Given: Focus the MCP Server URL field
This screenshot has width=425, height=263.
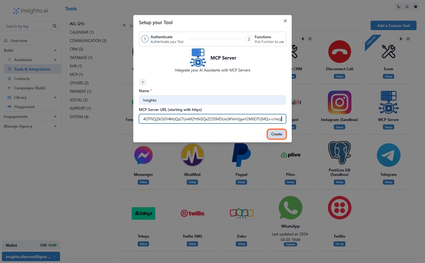Looking at the screenshot, I should 213,119.
